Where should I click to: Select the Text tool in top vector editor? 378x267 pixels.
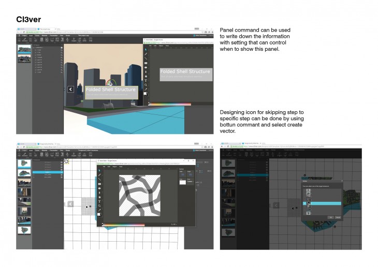[146, 80]
